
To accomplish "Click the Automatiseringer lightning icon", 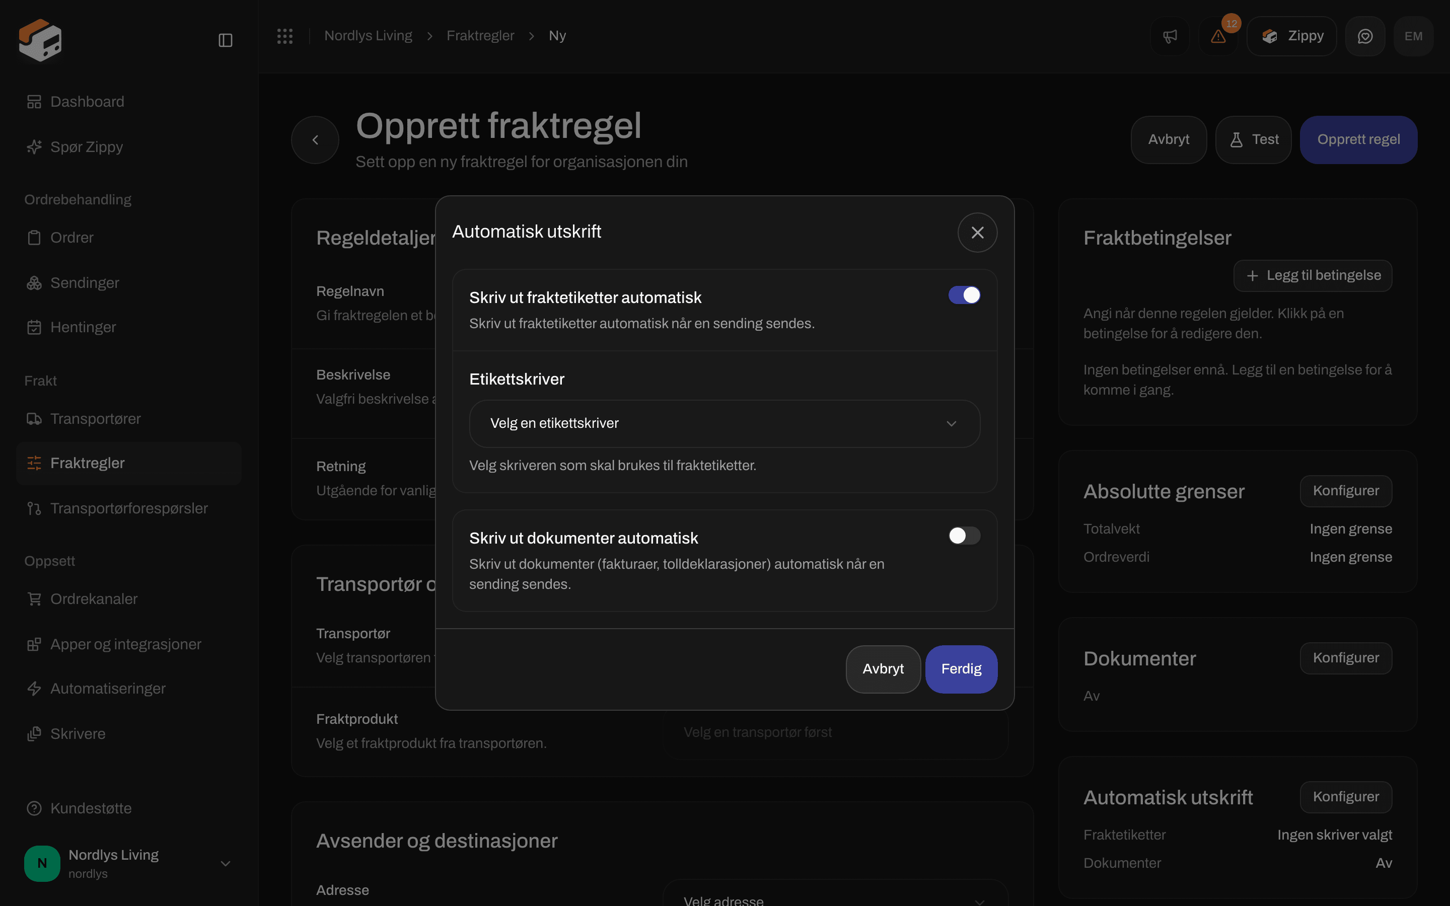I will point(34,689).
